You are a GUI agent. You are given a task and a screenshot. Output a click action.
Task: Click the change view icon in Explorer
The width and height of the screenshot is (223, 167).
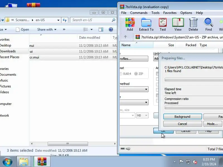coord(86,30)
